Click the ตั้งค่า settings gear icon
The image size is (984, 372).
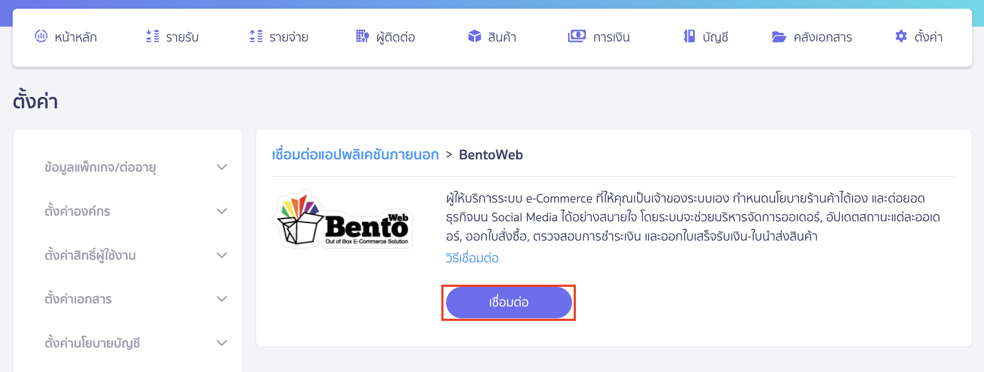point(900,37)
